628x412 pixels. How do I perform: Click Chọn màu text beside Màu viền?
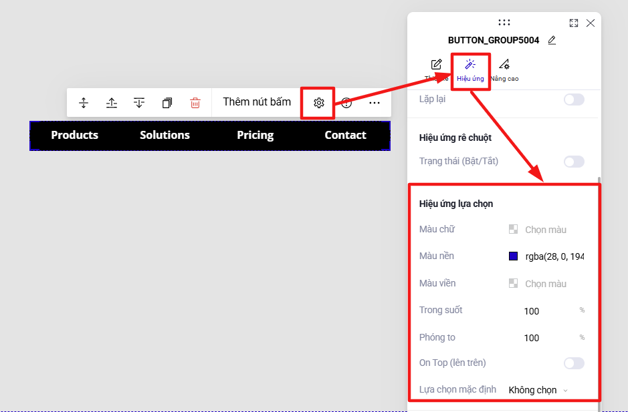coord(546,284)
